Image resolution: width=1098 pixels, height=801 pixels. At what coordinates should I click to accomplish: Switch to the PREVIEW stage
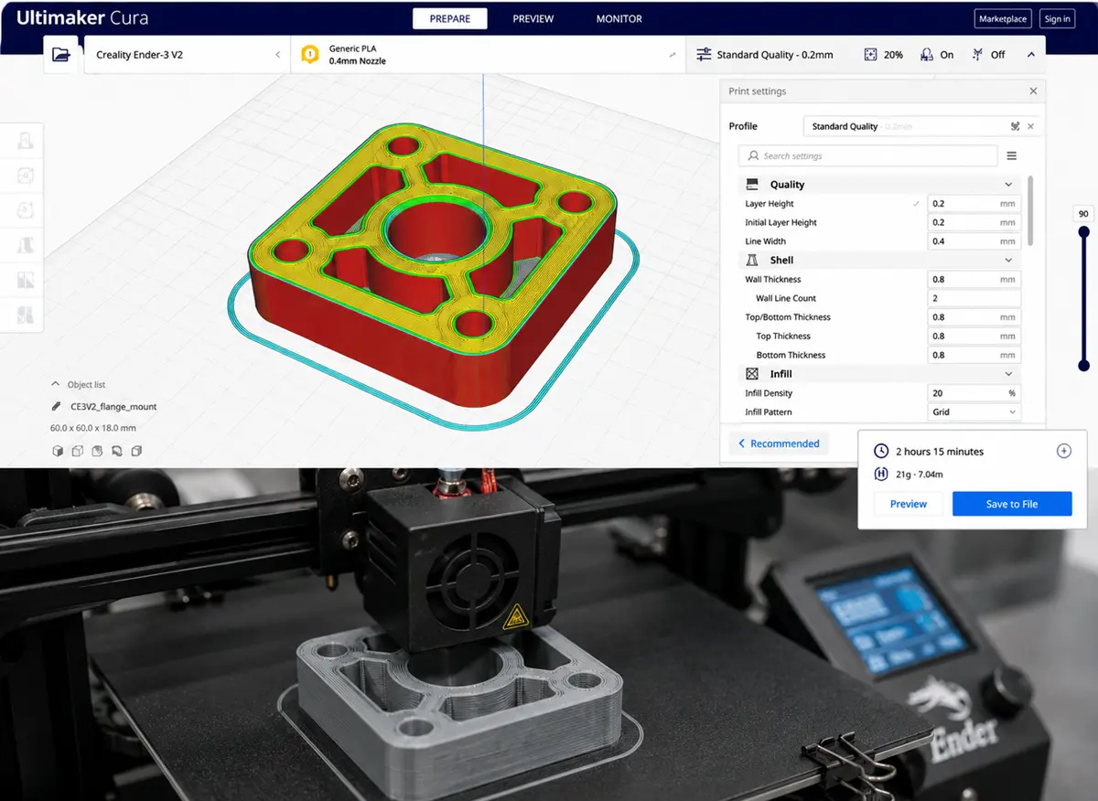click(533, 18)
